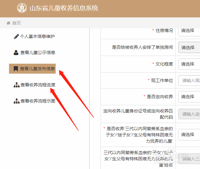Click the 现工作单位 input field
The width and height of the screenshot is (200, 169).
(189, 80)
